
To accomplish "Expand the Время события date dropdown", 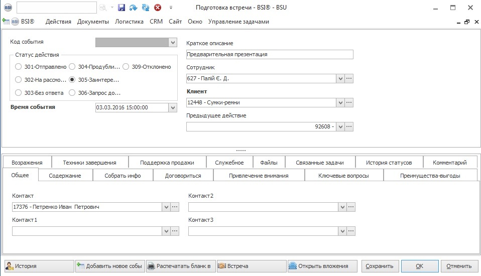I will 173,107.
